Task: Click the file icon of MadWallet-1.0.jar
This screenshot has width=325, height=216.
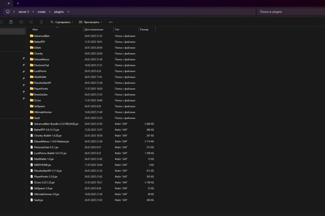Action: pyautogui.click(x=32, y=159)
